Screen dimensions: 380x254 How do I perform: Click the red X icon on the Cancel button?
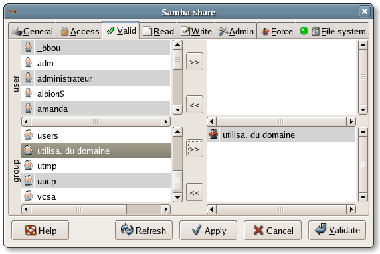tap(258, 230)
